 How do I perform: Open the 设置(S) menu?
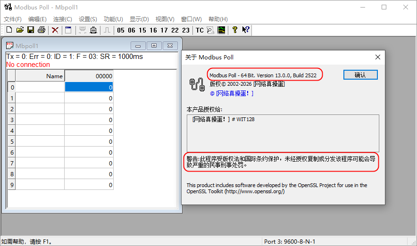(x=88, y=19)
